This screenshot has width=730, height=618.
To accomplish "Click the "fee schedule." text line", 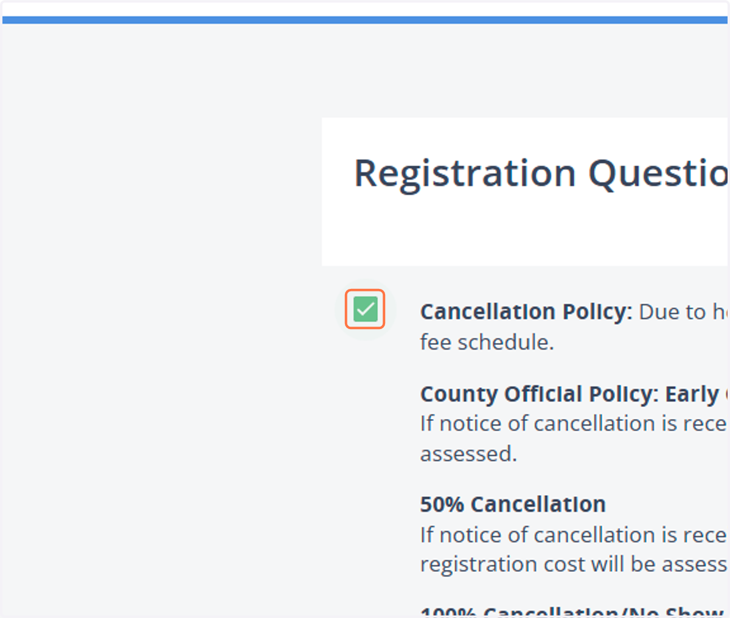I will [487, 342].
